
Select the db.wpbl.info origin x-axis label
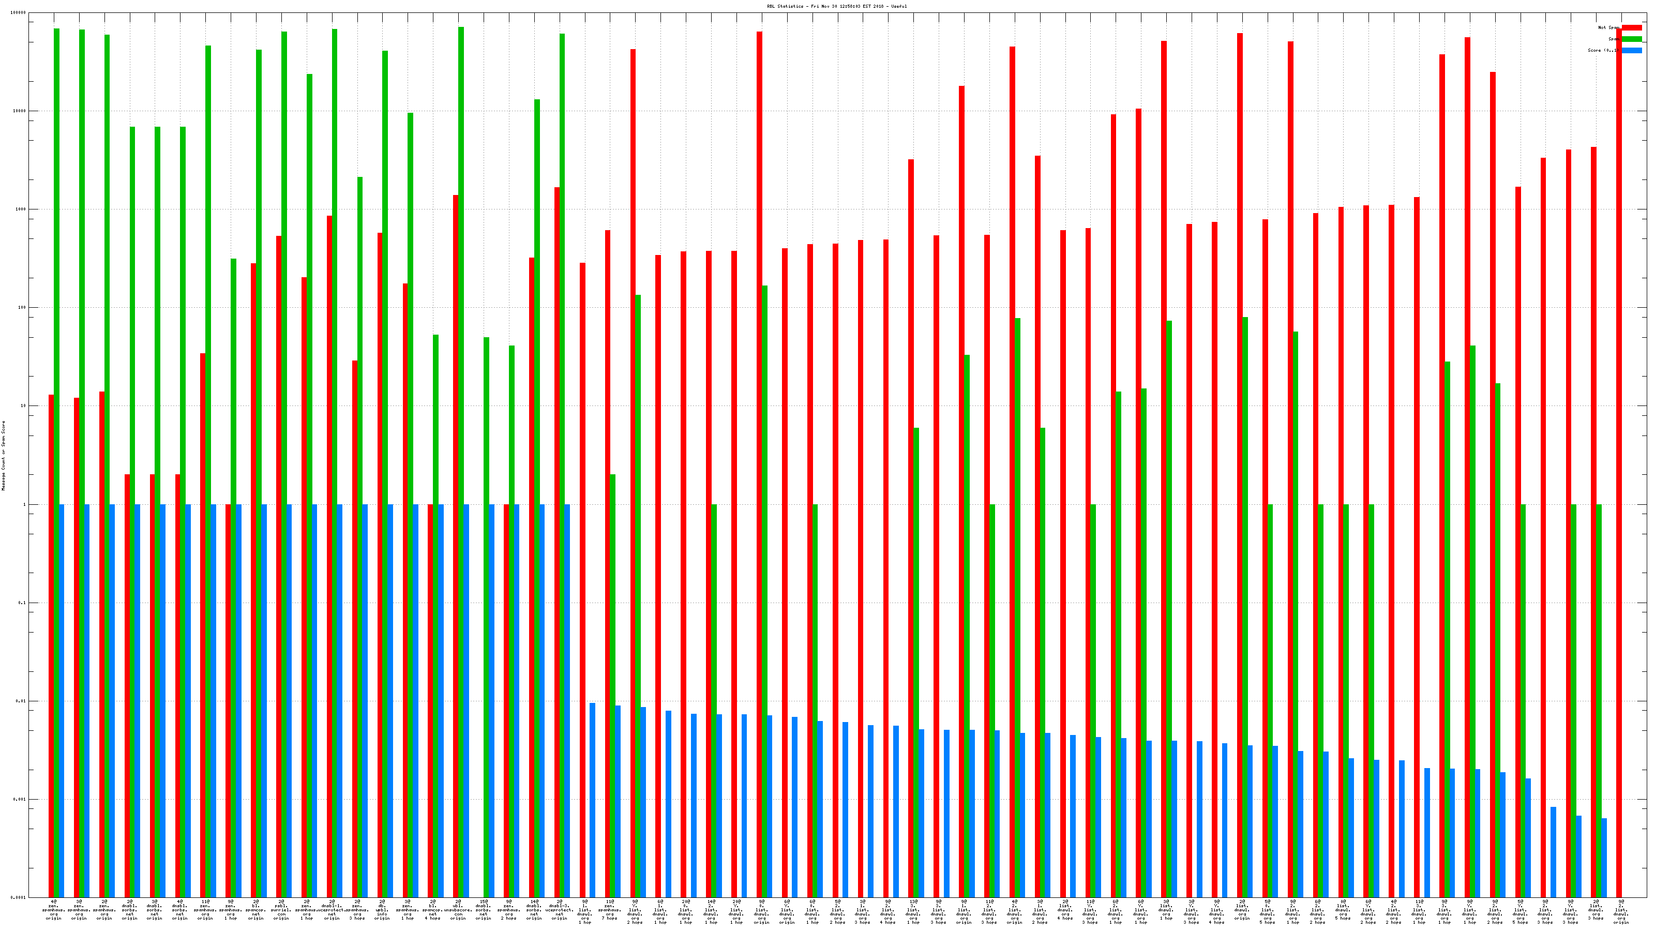pos(382,910)
